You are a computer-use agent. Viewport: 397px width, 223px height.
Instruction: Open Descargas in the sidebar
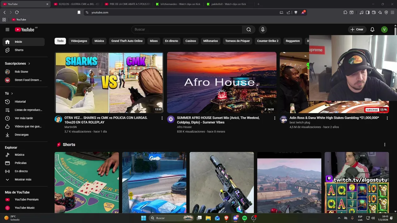24,135
